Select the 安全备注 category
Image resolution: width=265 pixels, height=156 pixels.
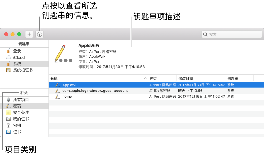click(x=24, y=112)
